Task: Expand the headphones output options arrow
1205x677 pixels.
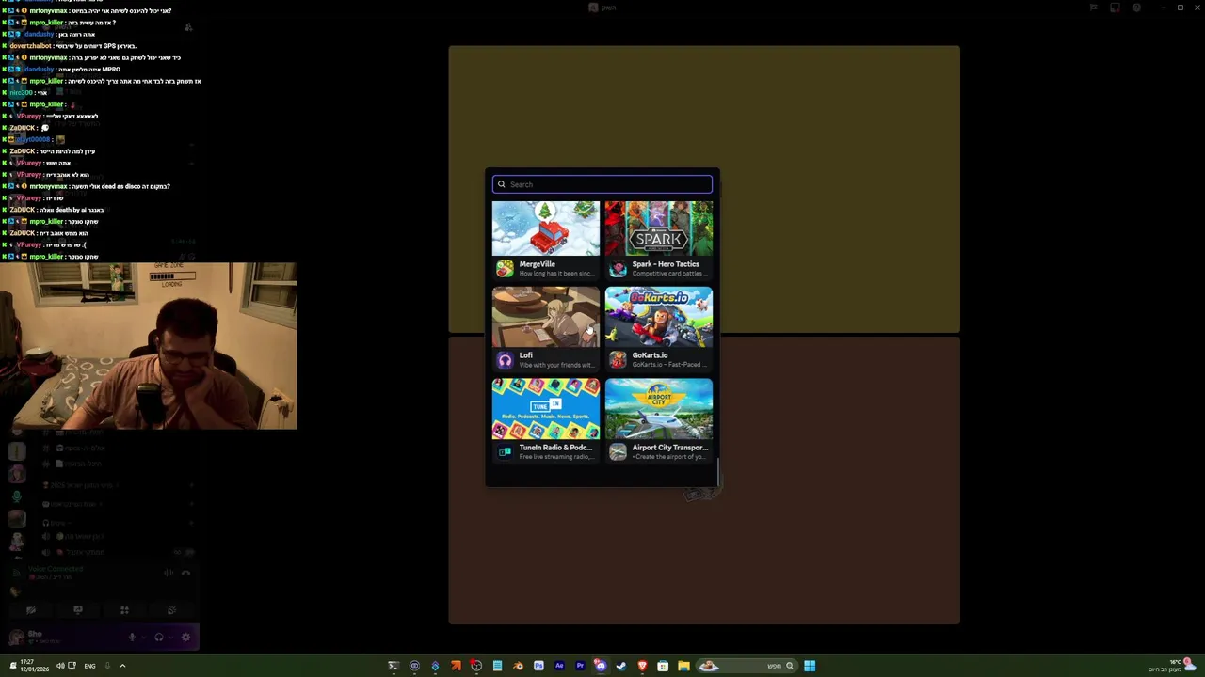Action: coord(170,638)
